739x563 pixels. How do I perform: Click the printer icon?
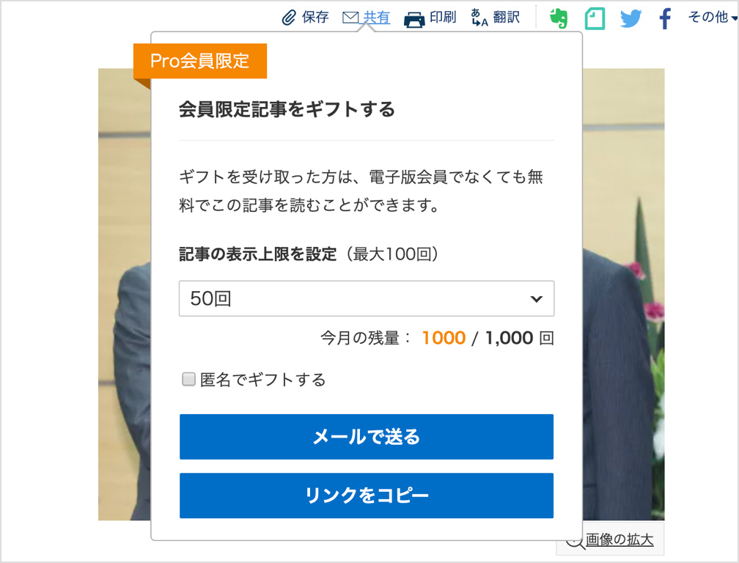pyautogui.click(x=414, y=19)
